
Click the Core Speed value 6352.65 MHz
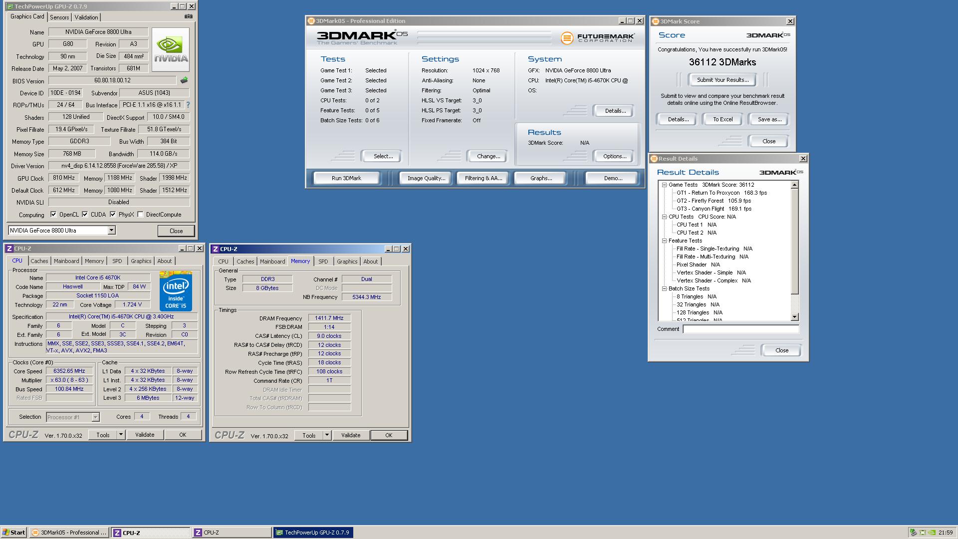click(69, 371)
